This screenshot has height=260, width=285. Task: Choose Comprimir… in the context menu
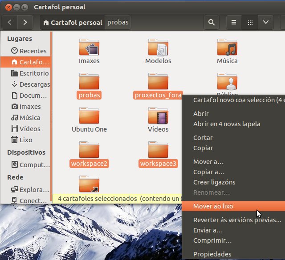coord(233,240)
